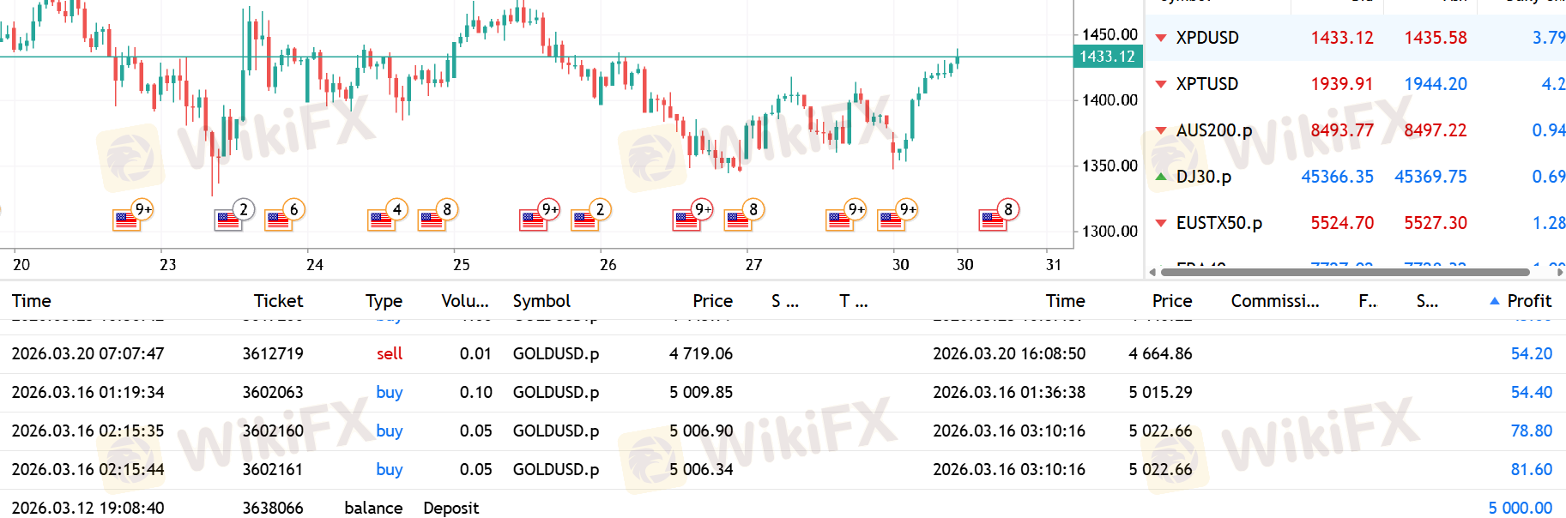Image resolution: width=1566 pixels, height=518 pixels.
Task: Click the calendar event flag with badge 6
Action: [x=277, y=220]
